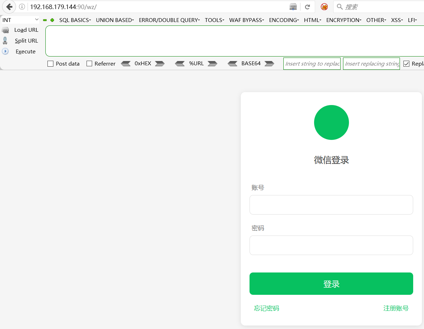
Task: Open the ENCODING menu
Action: (284, 20)
